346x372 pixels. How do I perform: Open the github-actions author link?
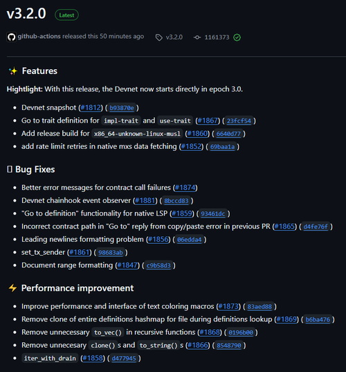tap(39, 36)
